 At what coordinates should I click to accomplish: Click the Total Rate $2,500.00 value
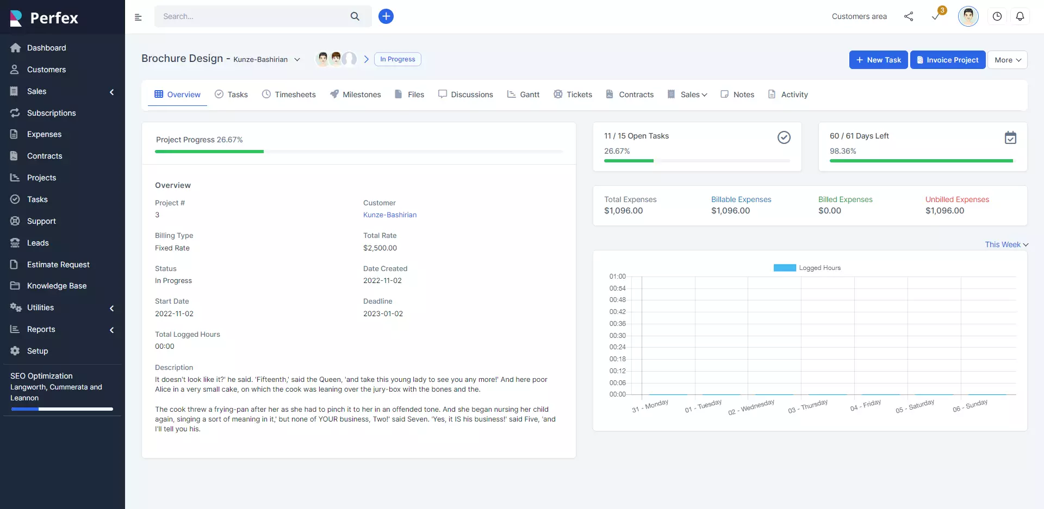point(380,248)
